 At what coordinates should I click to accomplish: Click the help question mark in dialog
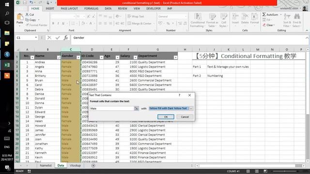click(x=179, y=95)
